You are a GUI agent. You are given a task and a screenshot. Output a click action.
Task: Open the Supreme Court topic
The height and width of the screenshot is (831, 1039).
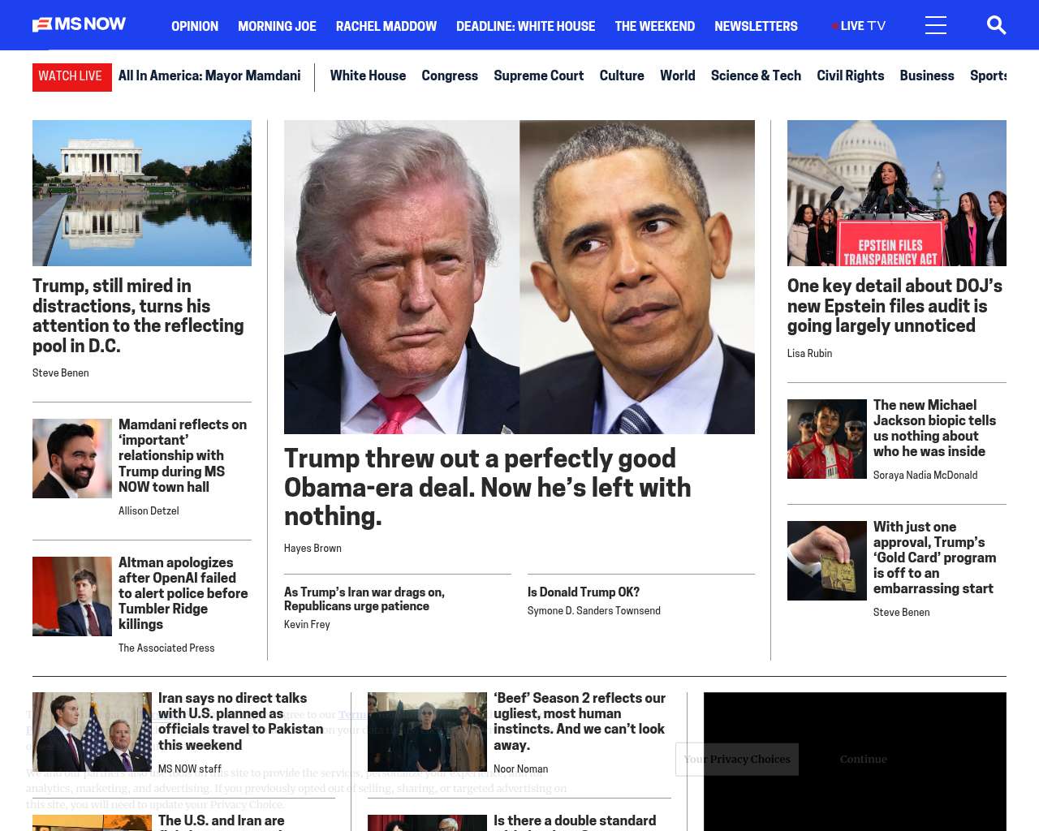[x=539, y=75]
